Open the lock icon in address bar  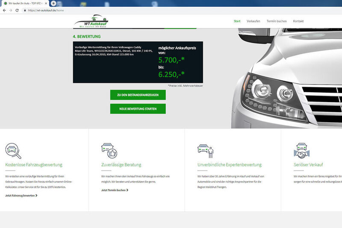tap(25, 10)
